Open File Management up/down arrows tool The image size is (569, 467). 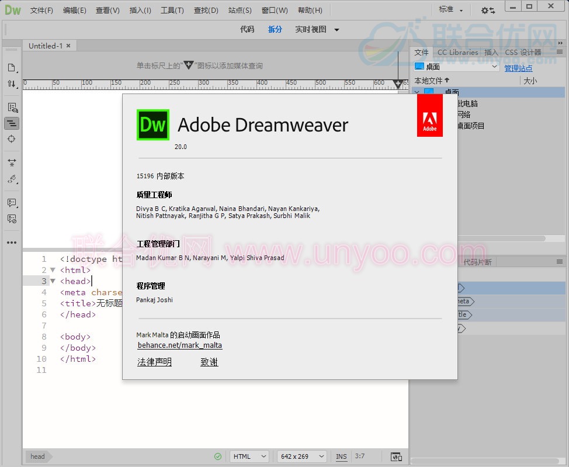11,84
